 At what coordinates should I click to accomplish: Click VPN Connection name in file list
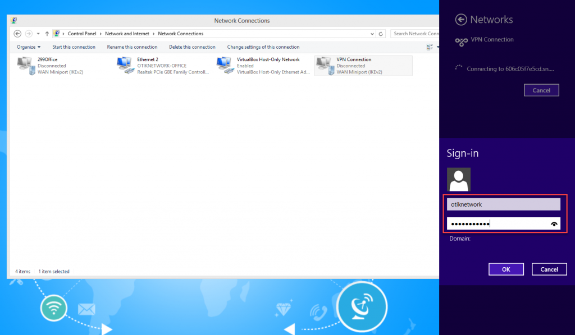(x=354, y=59)
